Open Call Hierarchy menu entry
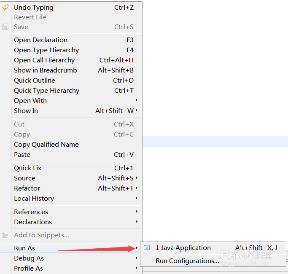This screenshot has height=274, width=288. coord(44,60)
